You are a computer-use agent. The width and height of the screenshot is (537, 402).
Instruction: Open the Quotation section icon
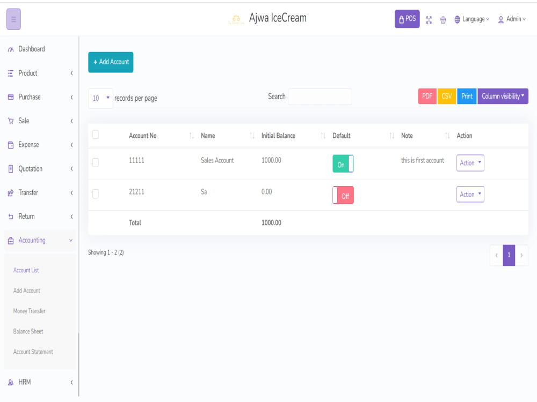tap(10, 168)
